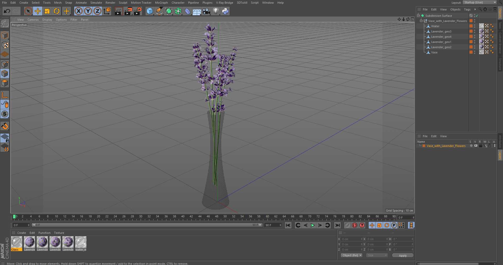Collapse Vase_with_Lavender_Flowers group
Image resolution: width=503 pixels, height=265 pixels.
tap(421, 21)
